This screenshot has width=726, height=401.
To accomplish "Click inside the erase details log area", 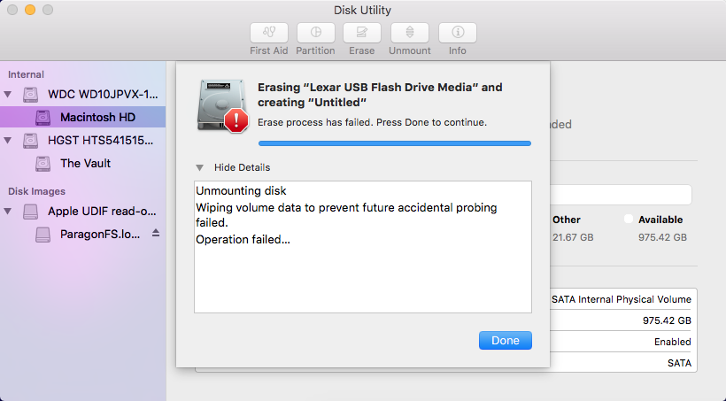I will click(362, 247).
